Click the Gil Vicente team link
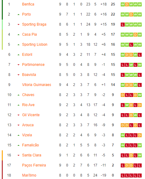Screen dimensions: 145x179 [x=31, y=115]
